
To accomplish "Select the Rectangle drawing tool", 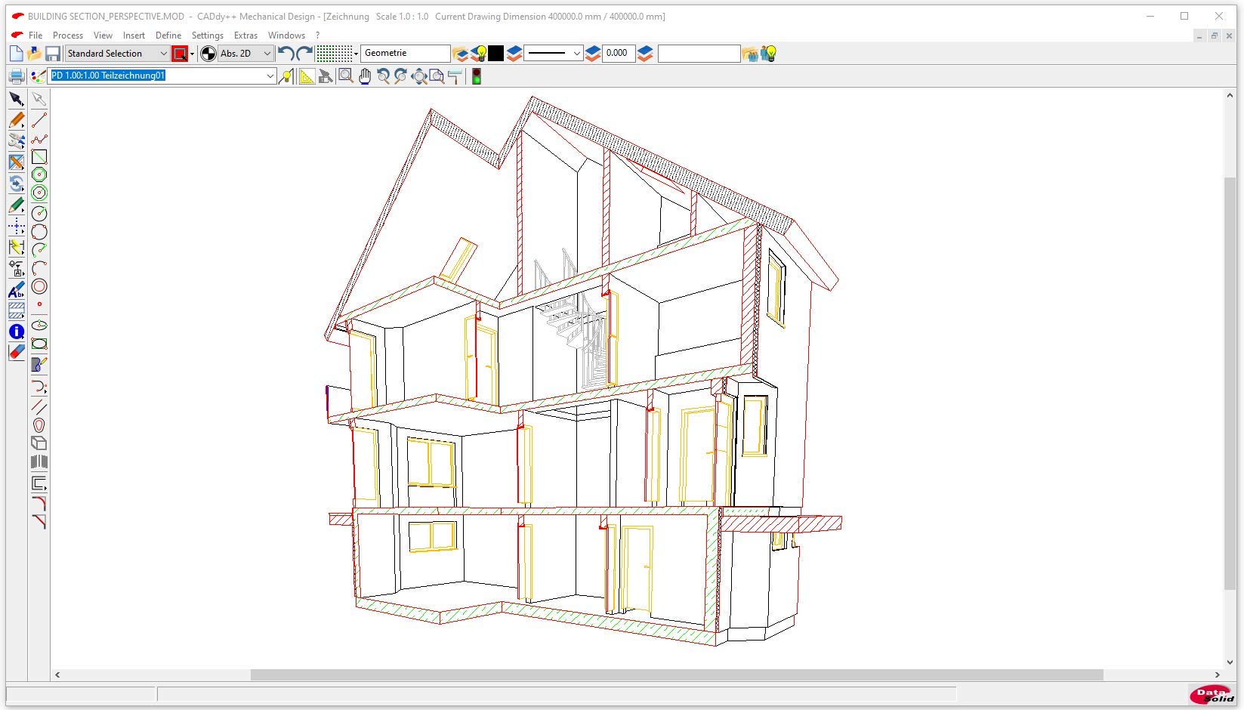I will pos(39,157).
